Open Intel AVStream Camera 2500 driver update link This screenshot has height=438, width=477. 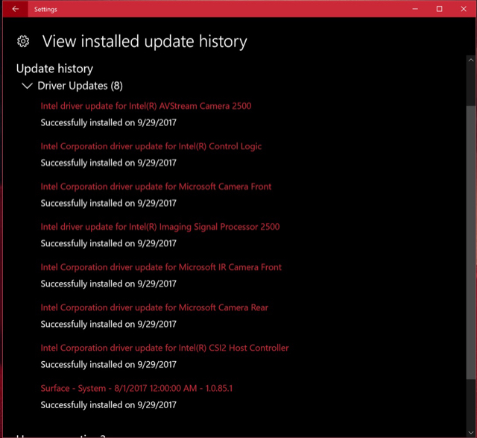[146, 106]
